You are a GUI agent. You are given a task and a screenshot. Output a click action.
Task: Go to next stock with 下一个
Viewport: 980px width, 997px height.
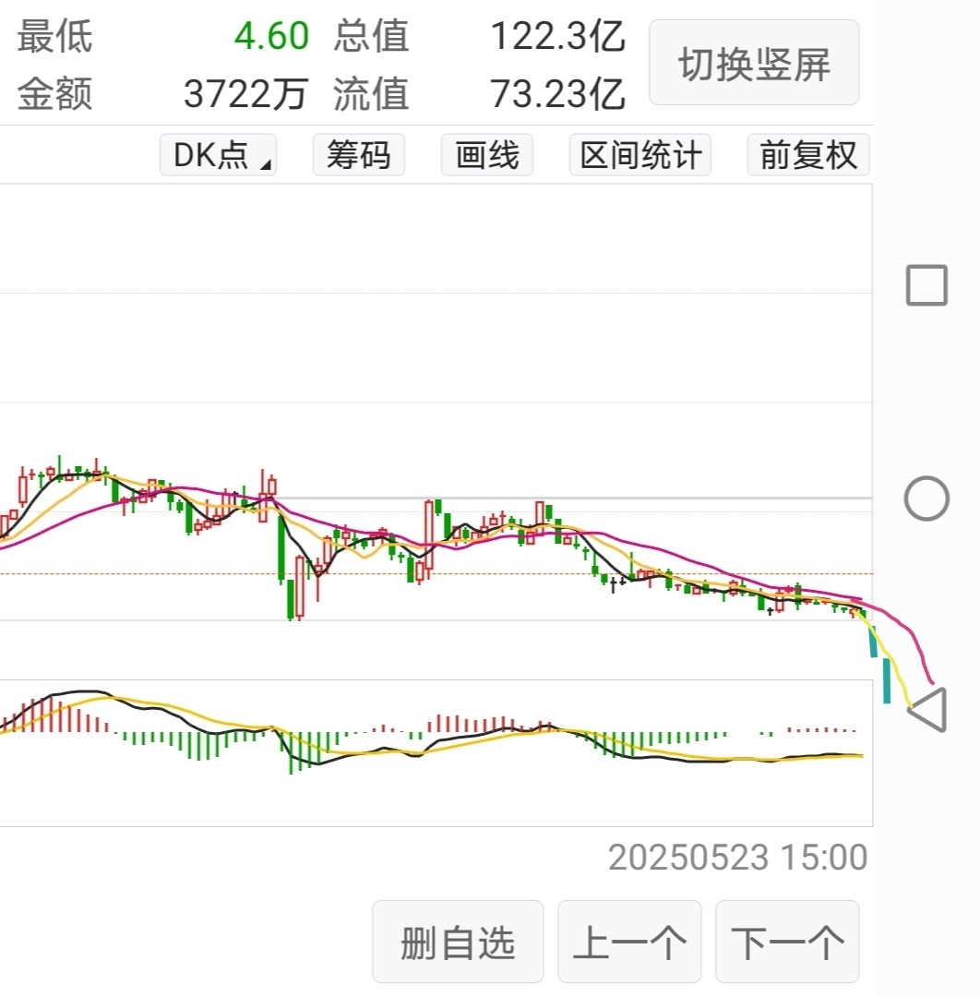tap(787, 942)
